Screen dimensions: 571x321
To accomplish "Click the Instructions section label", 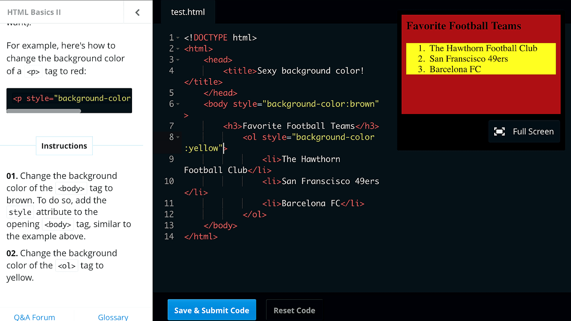I will tap(64, 146).
